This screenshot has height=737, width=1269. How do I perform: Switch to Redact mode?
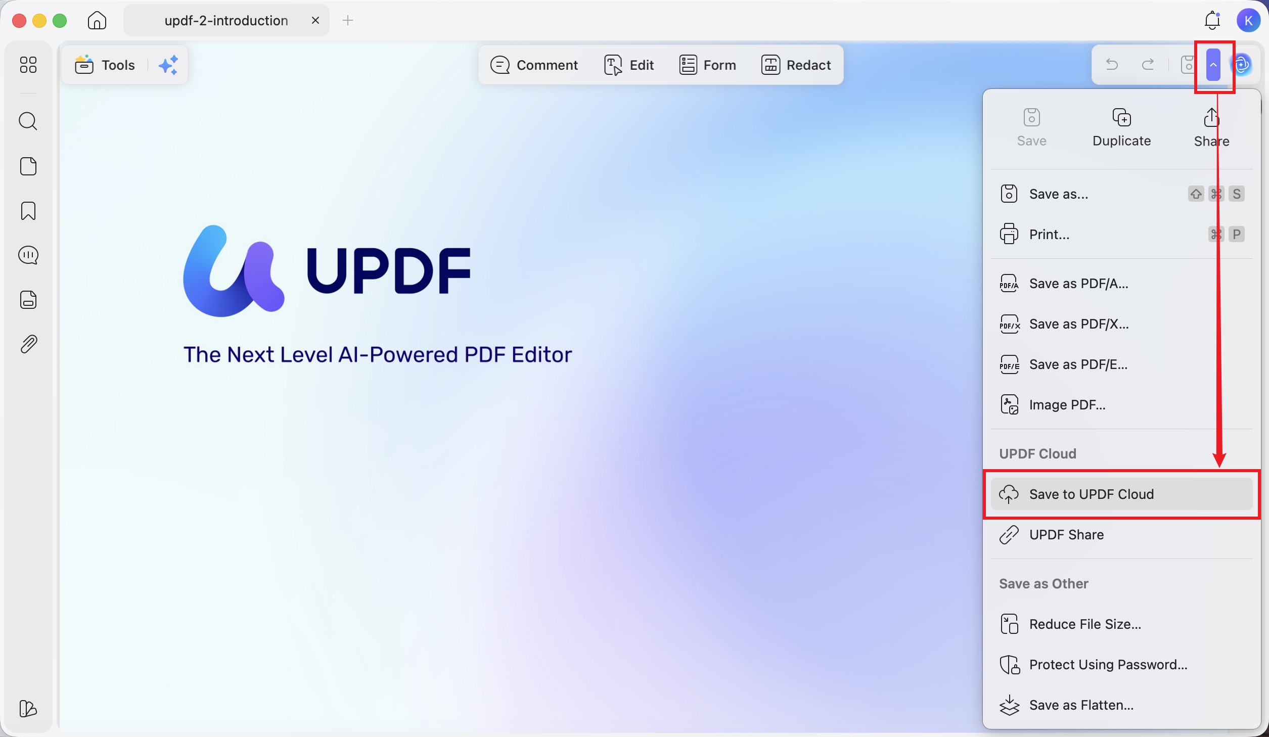(796, 65)
